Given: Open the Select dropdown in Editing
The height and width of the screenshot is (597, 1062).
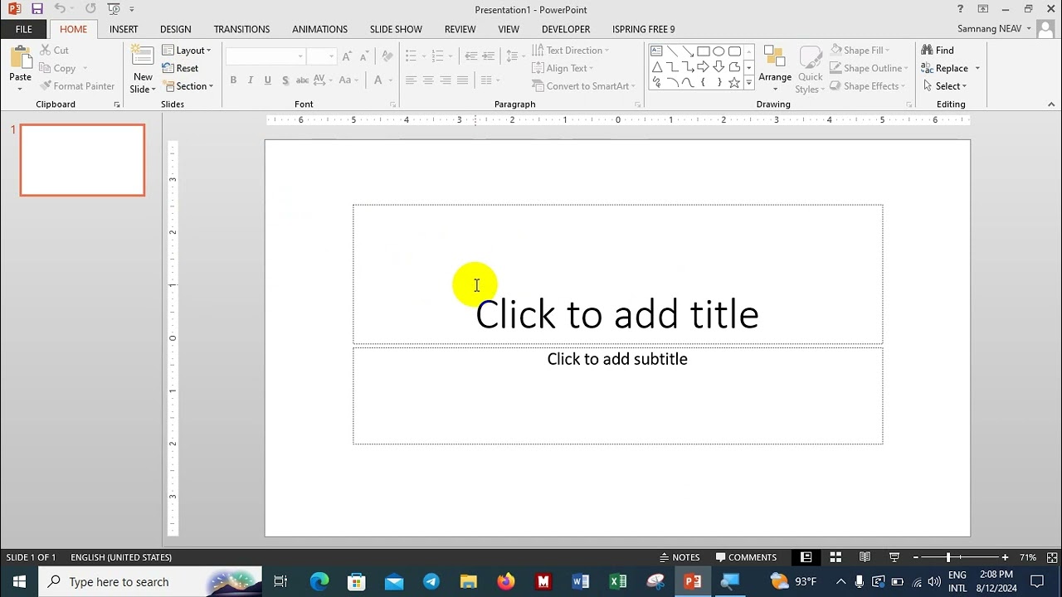Looking at the screenshot, I should point(944,86).
